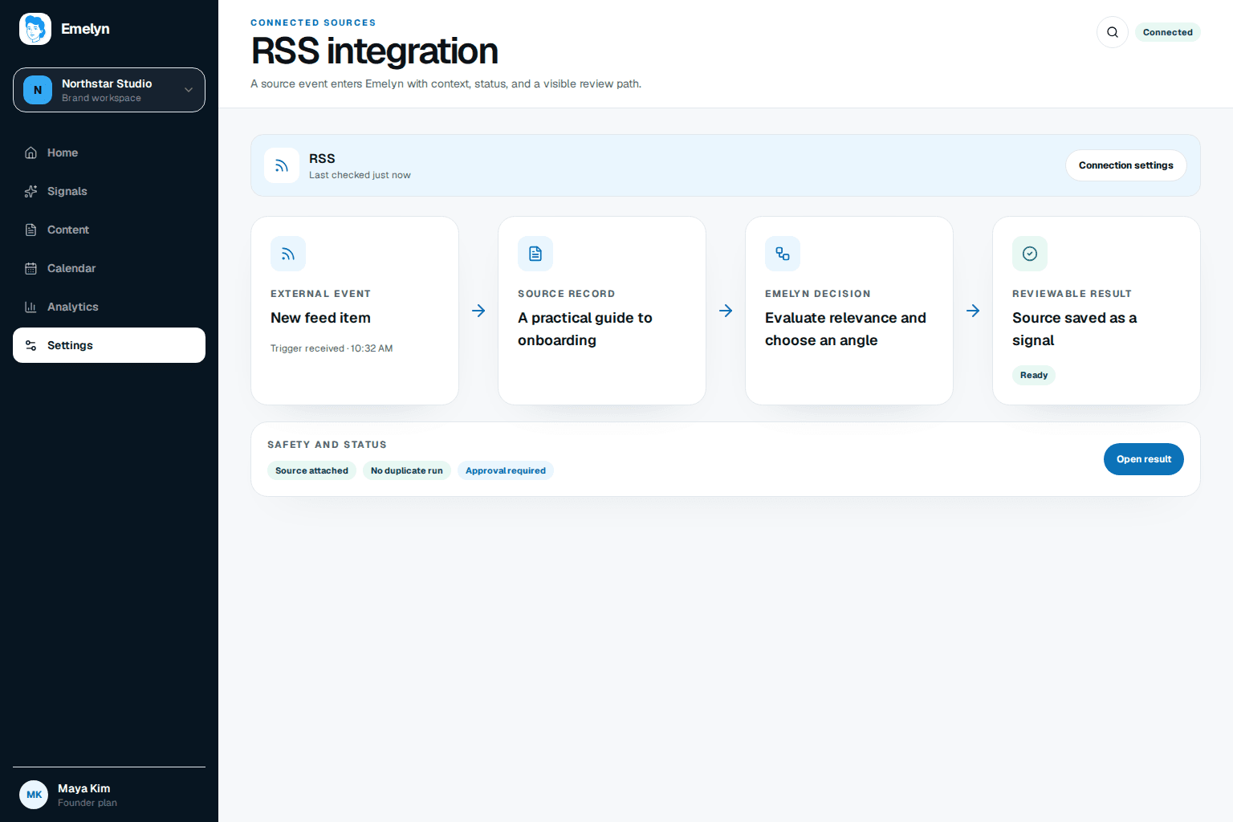
Task: Click the Connected Sources breadcrumb label
Action: (313, 22)
